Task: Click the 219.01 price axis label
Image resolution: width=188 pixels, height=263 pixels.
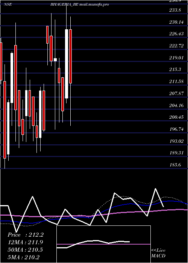Action: [176, 58]
